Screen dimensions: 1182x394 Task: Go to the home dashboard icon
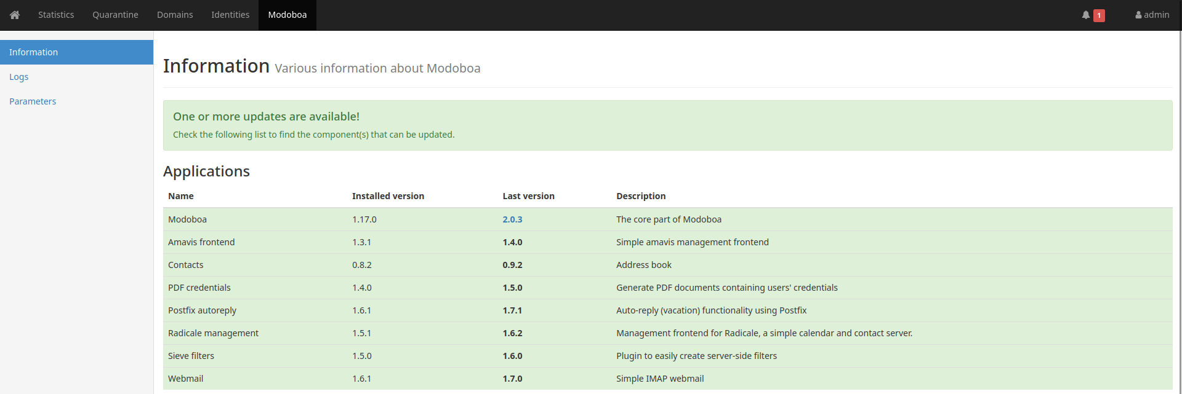pos(15,15)
